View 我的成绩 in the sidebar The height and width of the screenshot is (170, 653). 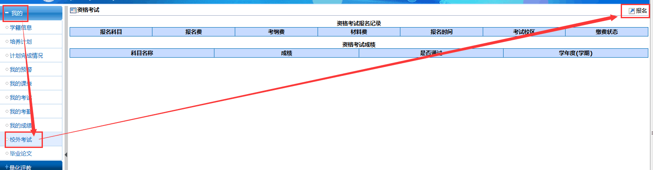21,125
